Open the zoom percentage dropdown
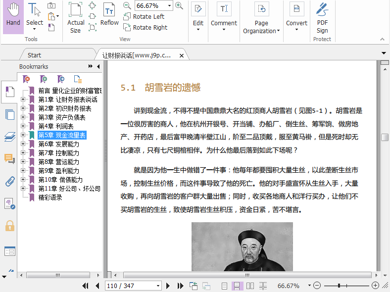Viewport: 390px width, 292px height. [x=170, y=6]
